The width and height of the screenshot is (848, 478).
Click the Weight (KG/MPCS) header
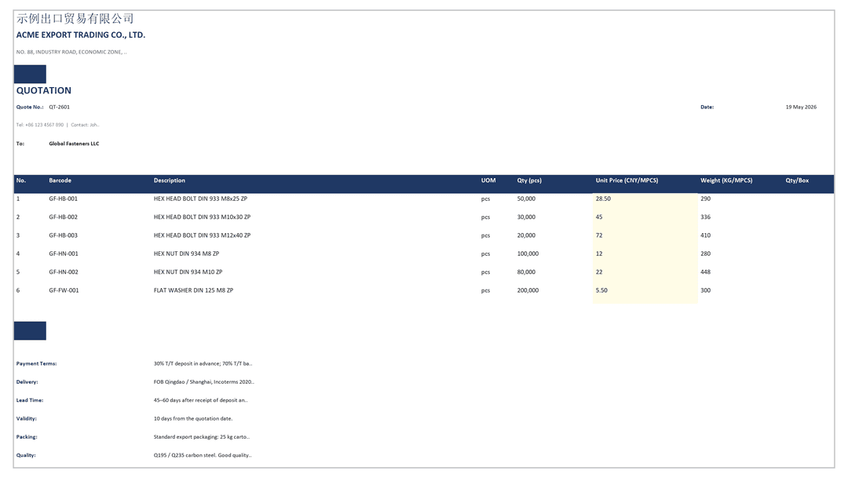[x=726, y=181]
